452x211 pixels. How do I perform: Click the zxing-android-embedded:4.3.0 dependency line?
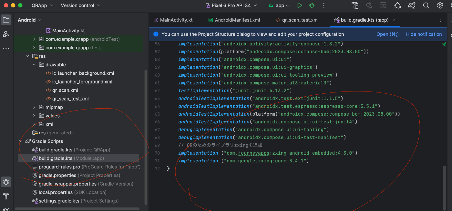pos(268,153)
